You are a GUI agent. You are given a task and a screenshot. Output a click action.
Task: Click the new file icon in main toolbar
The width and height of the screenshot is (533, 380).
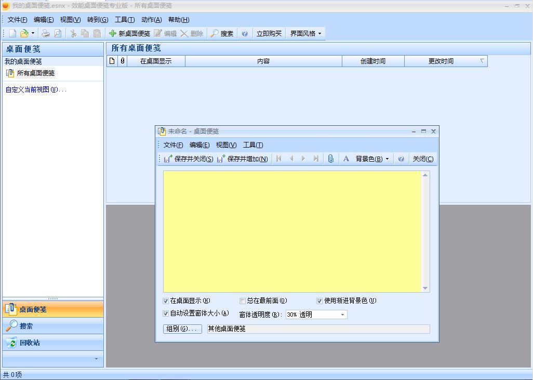[12, 33]
